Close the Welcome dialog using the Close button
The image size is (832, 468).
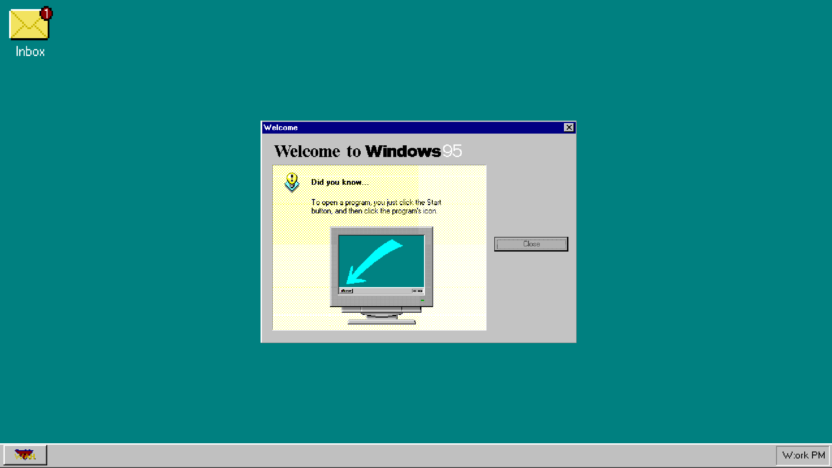click(x=531, y=244)
